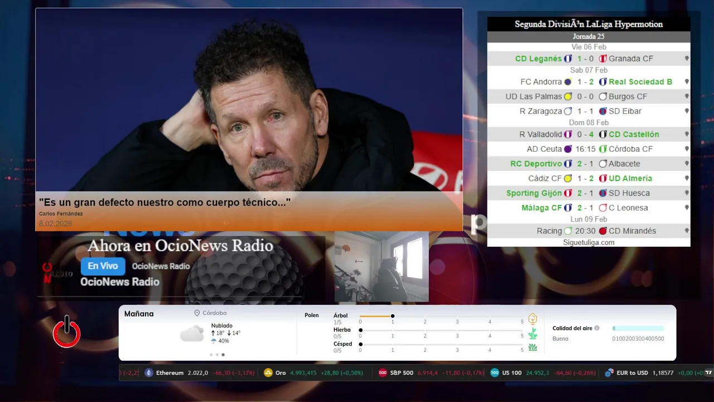
Task: Click the SD Eibar team crest
Action: pyautogui.click(x=603, y=111)
